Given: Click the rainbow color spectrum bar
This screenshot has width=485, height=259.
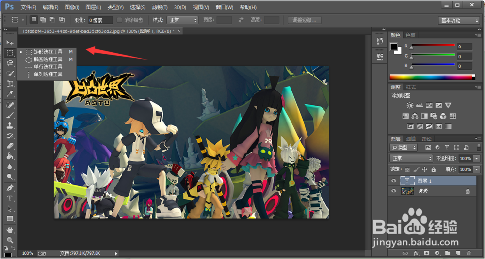Looking at the screenshot, I should tap(432, 77).
